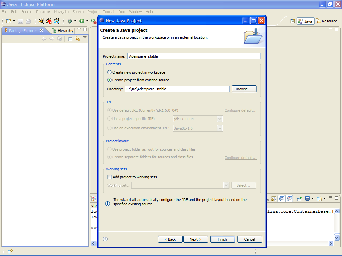This screenshot has height=256, width=342.
Task: Restart Tomcat with the cat-and-arrow icon
Action: [56, 21]
